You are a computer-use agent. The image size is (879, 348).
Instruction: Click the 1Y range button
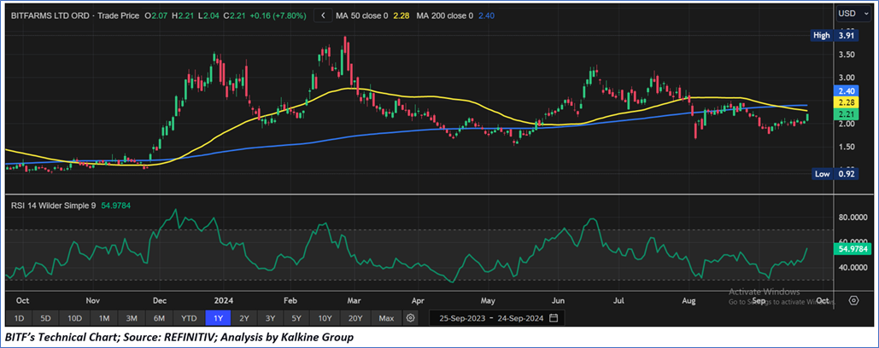(220, 318)
